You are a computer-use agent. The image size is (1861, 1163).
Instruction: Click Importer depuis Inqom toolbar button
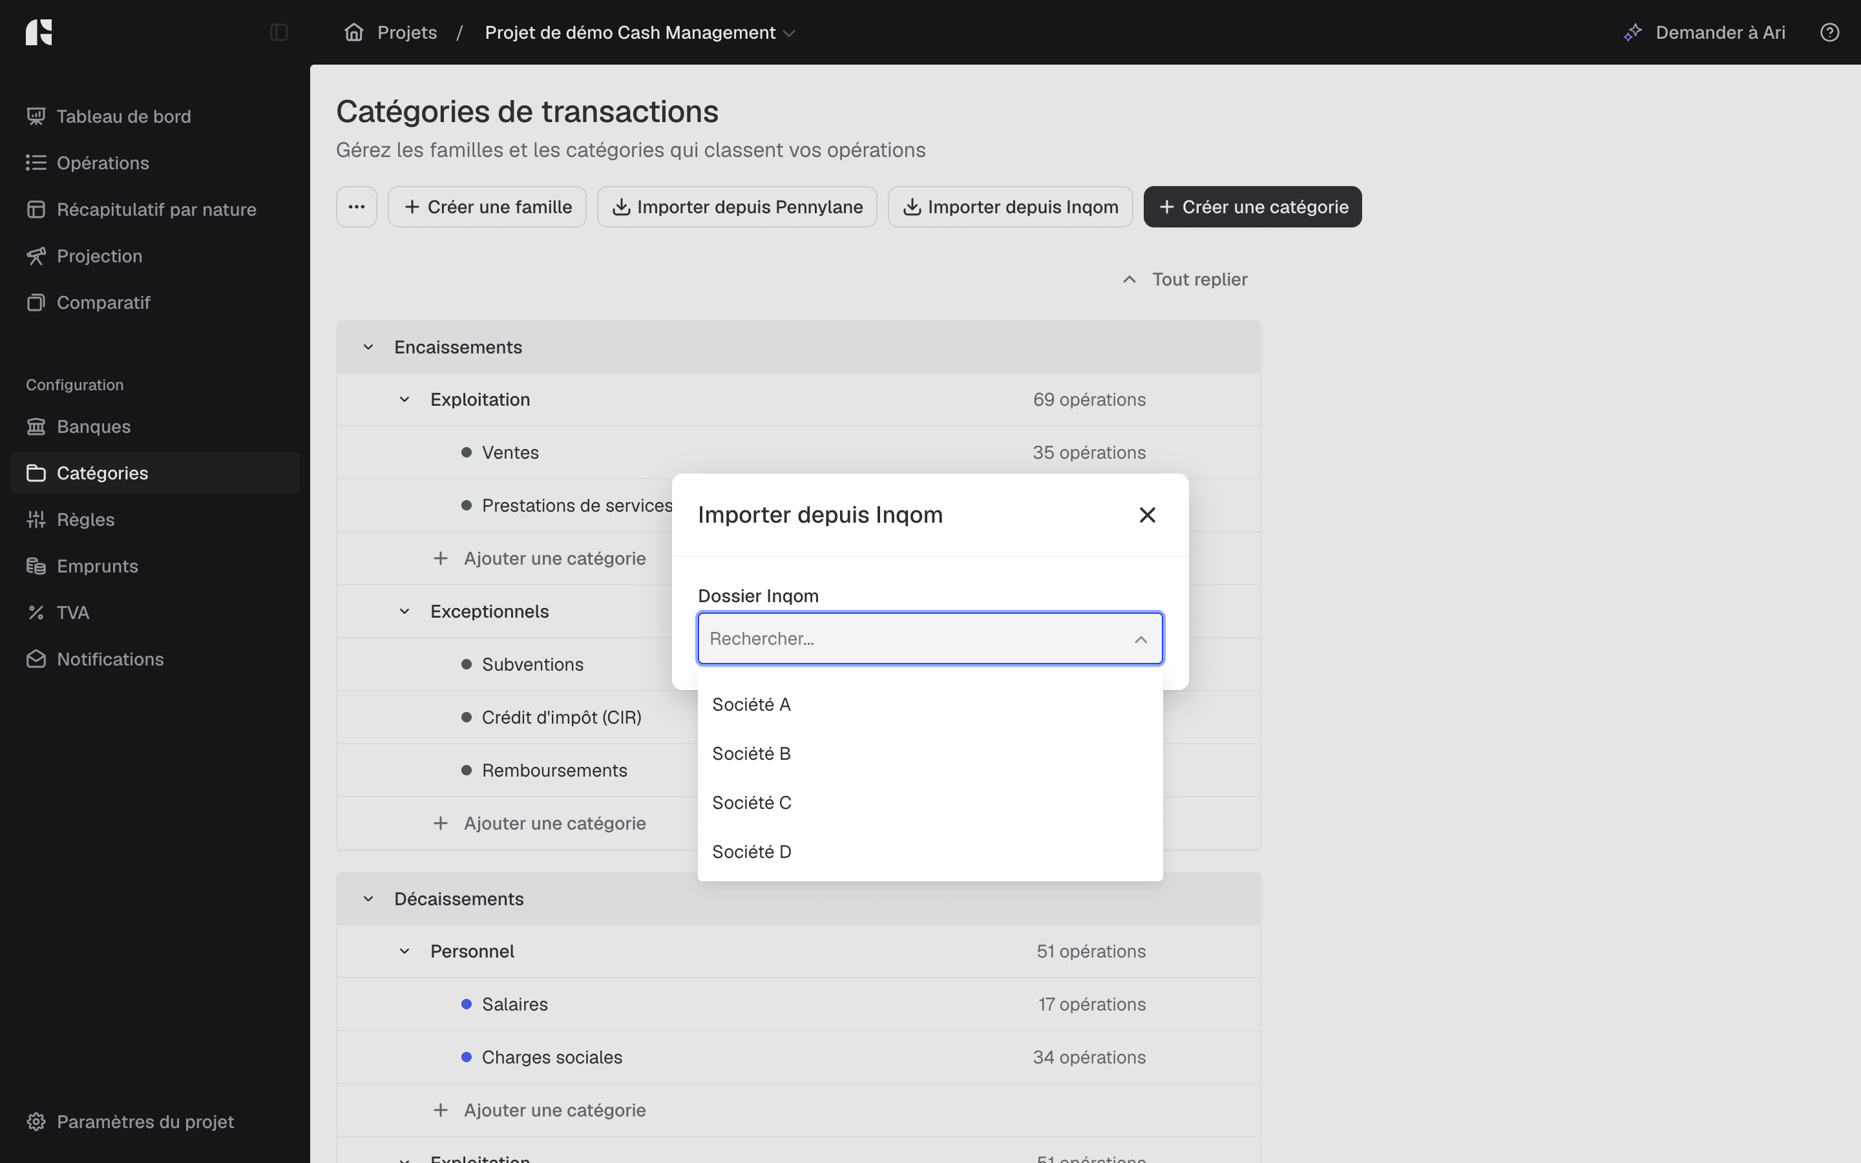coord(1010,207)
